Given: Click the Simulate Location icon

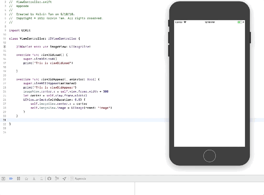Looking at the screenshot, I should coord(65,178).
